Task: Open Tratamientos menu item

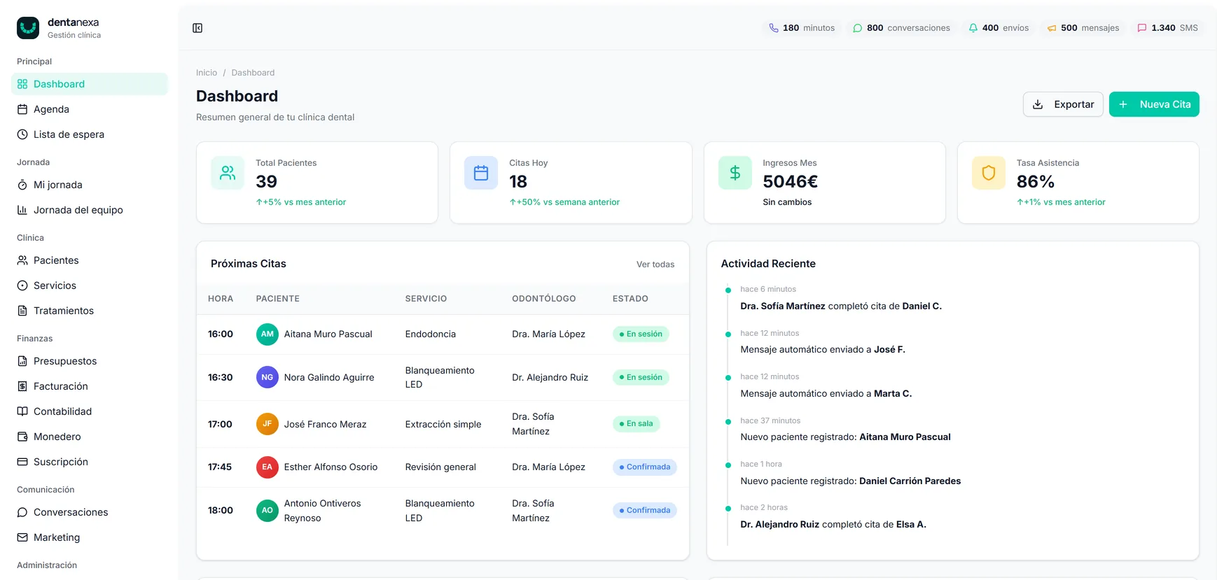Action: tap(90, 311)
